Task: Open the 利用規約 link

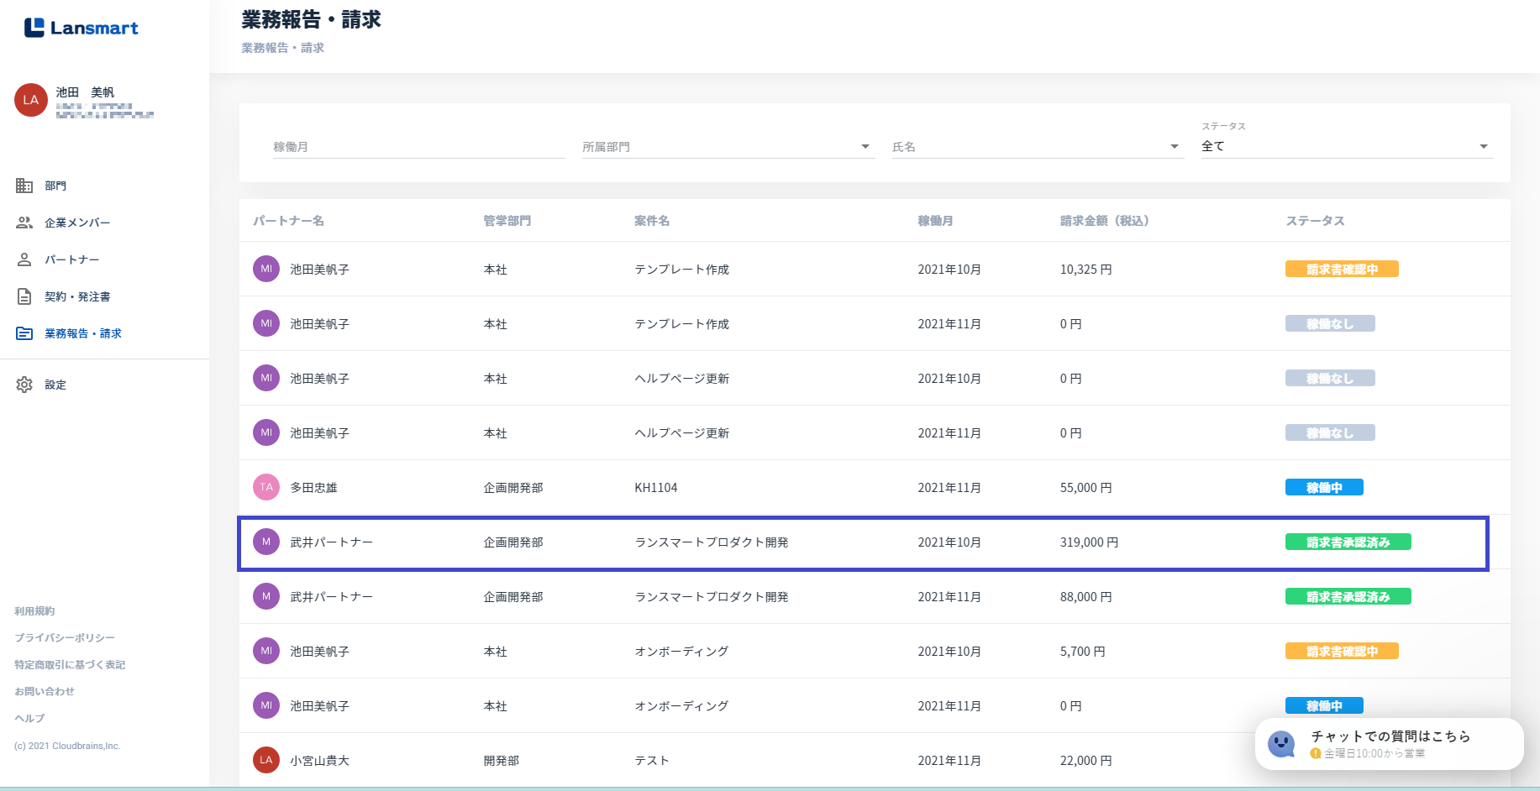Action: click(34, 611)
